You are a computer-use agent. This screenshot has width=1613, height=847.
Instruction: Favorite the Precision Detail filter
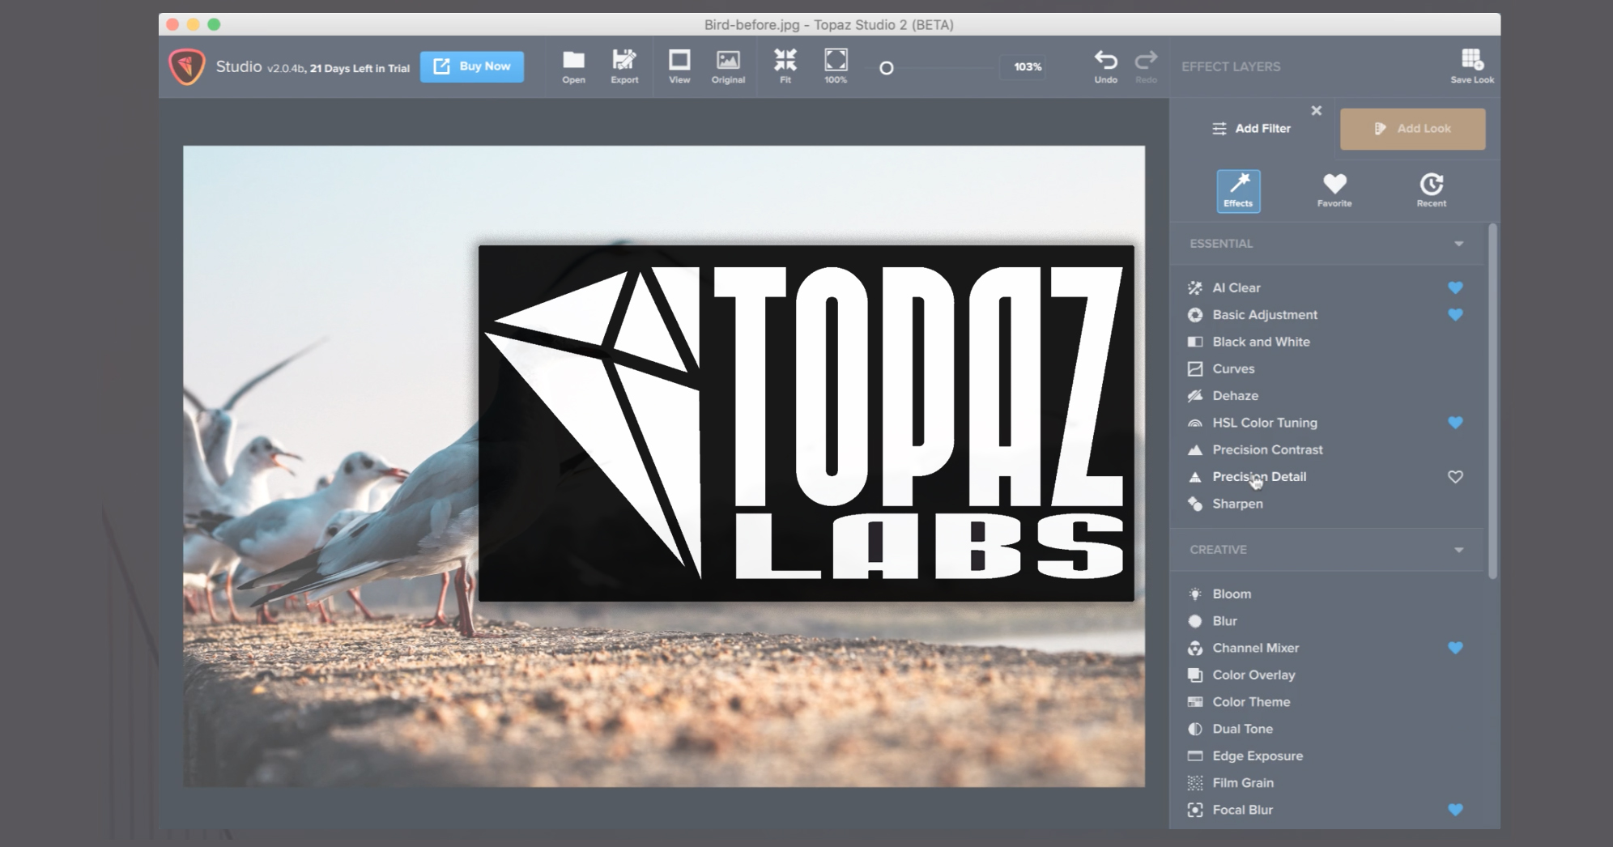point(1455,477)
